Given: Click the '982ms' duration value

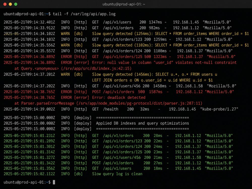Looking at the screenshot, I should tap(154, 28).
